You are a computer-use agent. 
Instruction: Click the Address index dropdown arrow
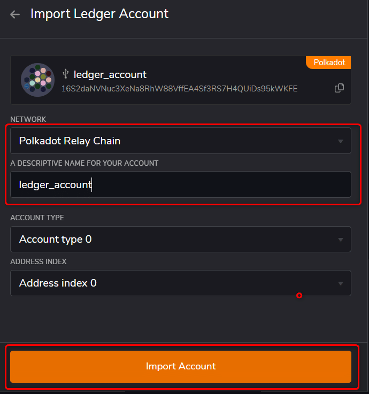click(340, 284)
